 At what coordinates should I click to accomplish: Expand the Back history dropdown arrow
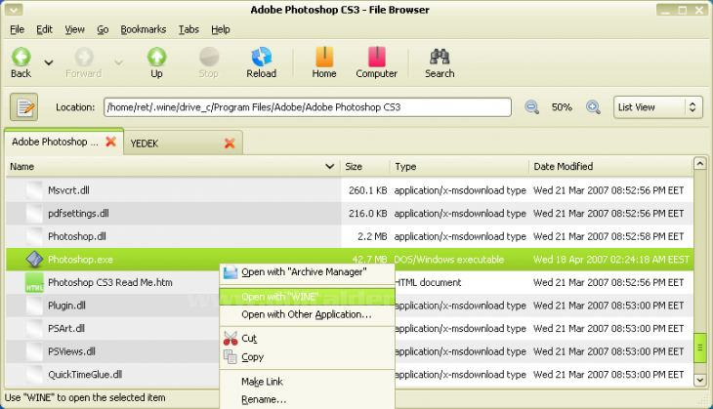pos(48,61)
